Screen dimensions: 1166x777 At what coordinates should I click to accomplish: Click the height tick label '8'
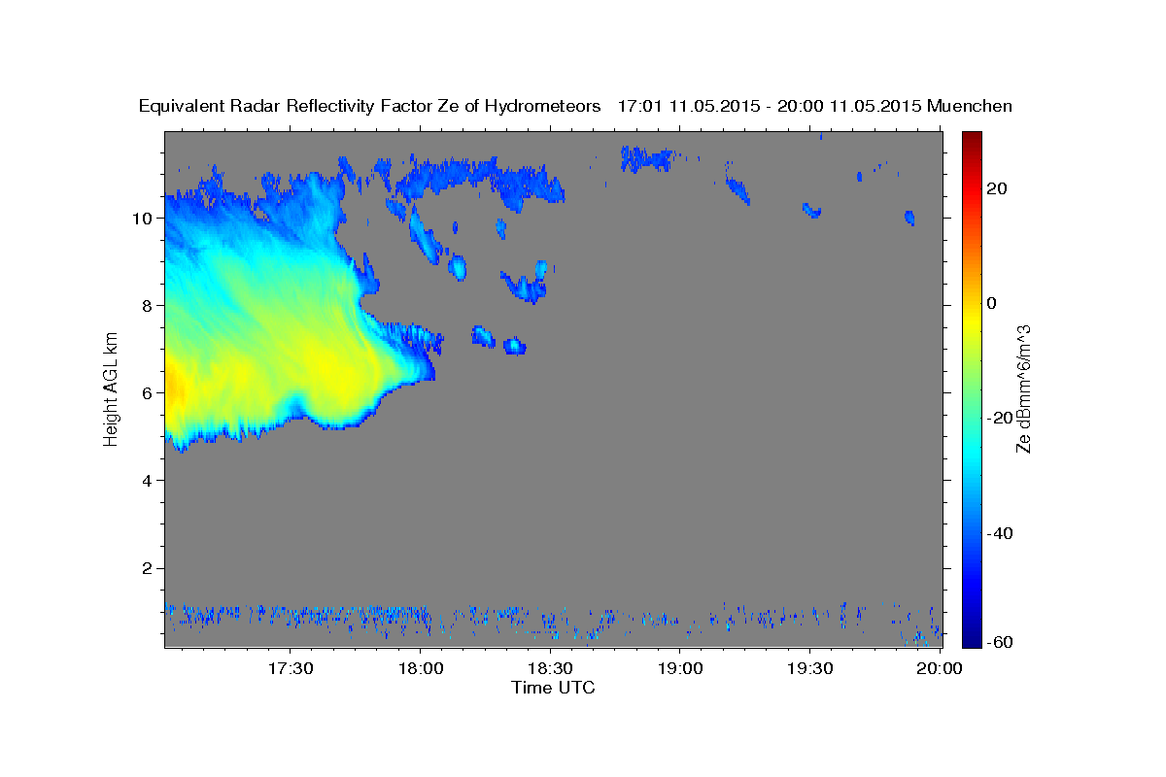click(x=148, y=305)
